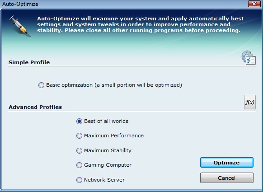Select the Best of all worlds radio button

pos(79,121)
